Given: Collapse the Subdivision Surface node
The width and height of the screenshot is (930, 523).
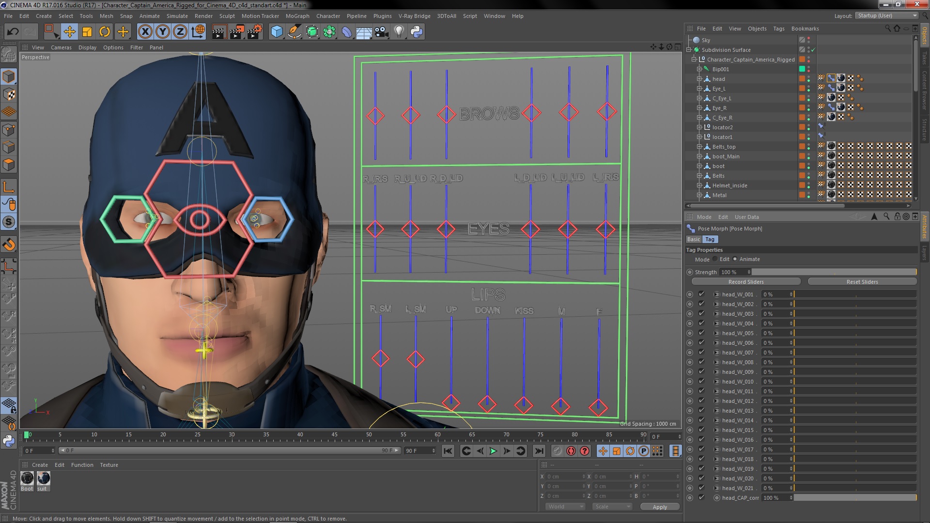Looking at the screenshot, I should click(689, 50).
